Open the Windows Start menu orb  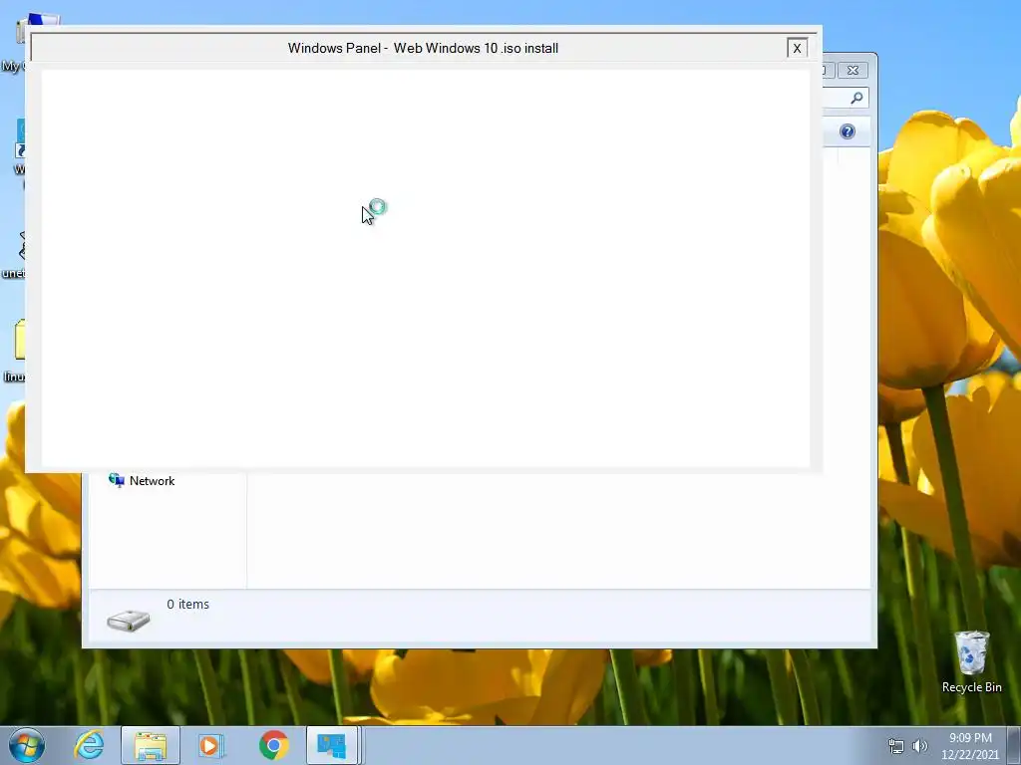click(x=27, y=745)
